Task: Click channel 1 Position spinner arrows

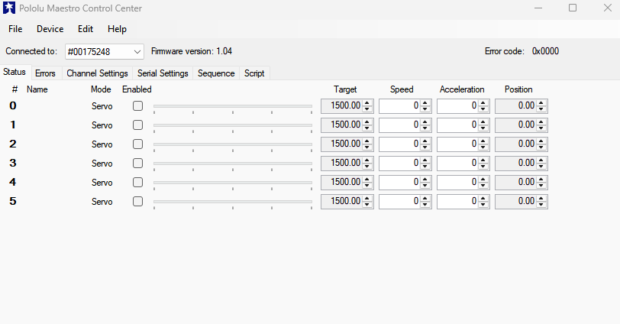Action: [541, 125]
